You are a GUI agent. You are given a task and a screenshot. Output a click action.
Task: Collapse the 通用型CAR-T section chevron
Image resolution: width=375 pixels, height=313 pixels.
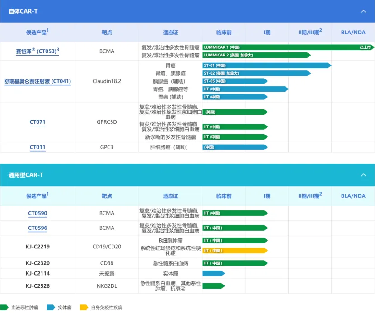tap(363, 175)
